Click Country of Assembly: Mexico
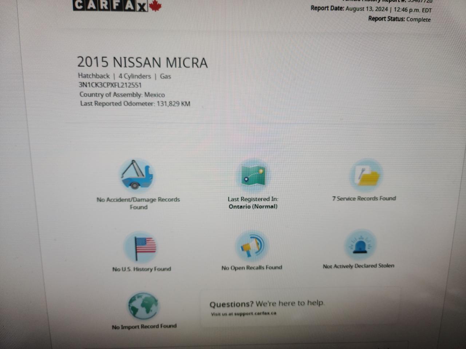 (x=122, y=95)
